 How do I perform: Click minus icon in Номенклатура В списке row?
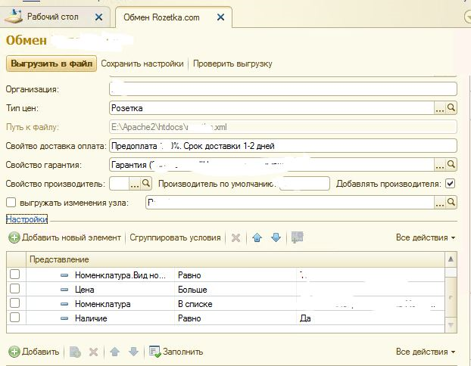tap(64, 304)
